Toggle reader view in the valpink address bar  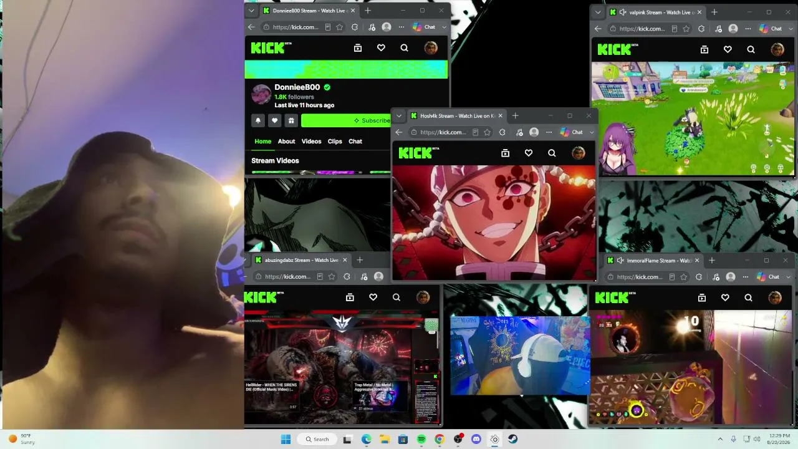click(675, 29)
